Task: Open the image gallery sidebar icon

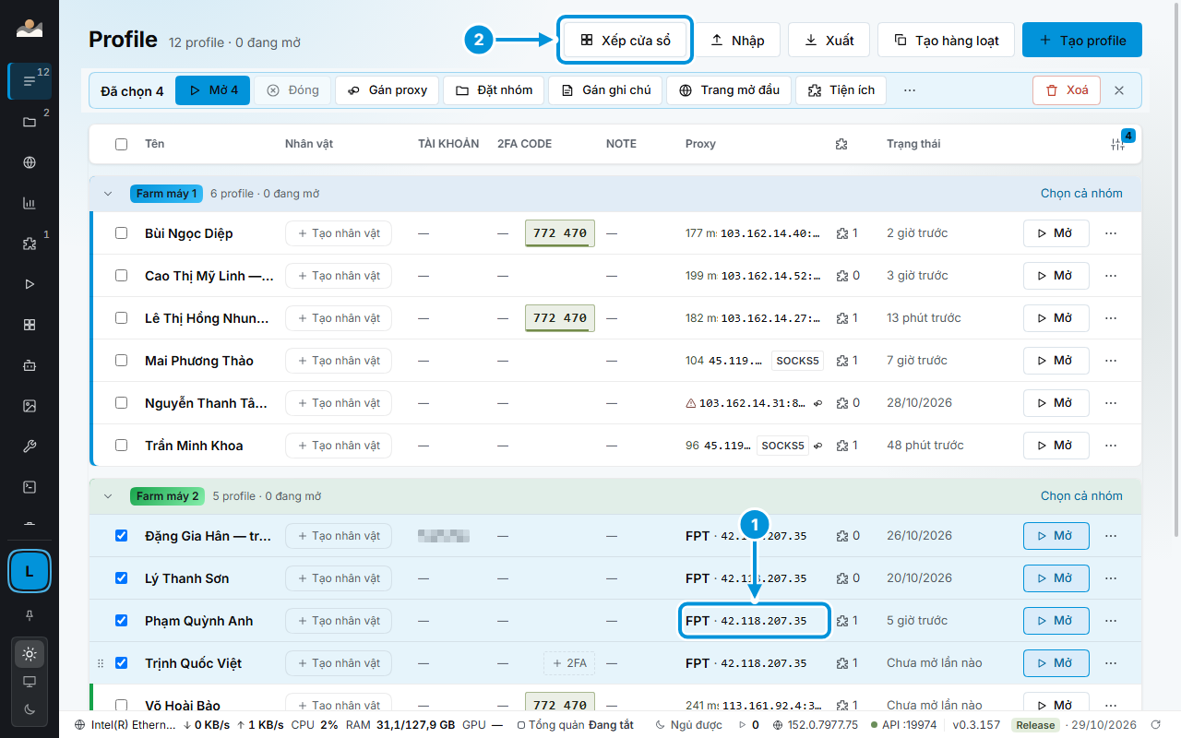Action: (x=30, y=406)
